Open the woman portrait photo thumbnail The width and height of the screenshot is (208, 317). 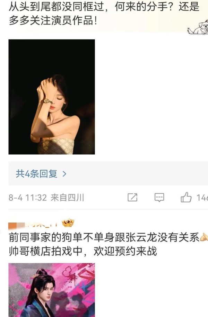click(52, 97)
